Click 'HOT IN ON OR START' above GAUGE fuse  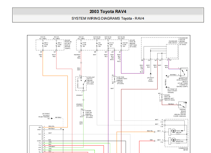click(121, 38)
